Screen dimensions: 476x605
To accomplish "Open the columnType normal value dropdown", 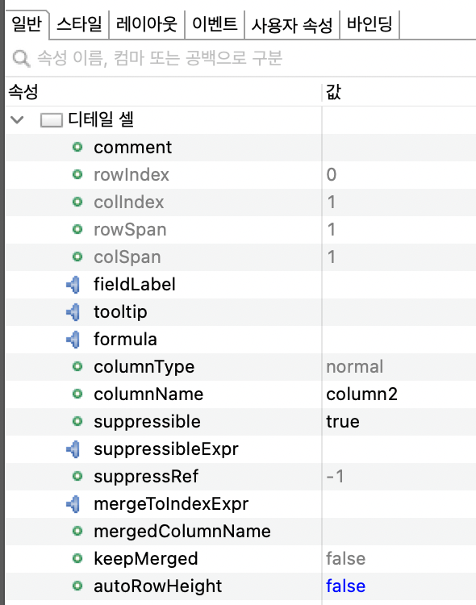I will (399, 367).
